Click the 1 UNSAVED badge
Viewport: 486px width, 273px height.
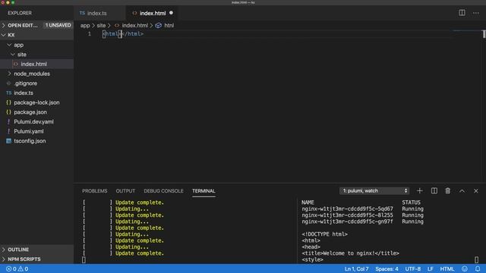[58, 25]
